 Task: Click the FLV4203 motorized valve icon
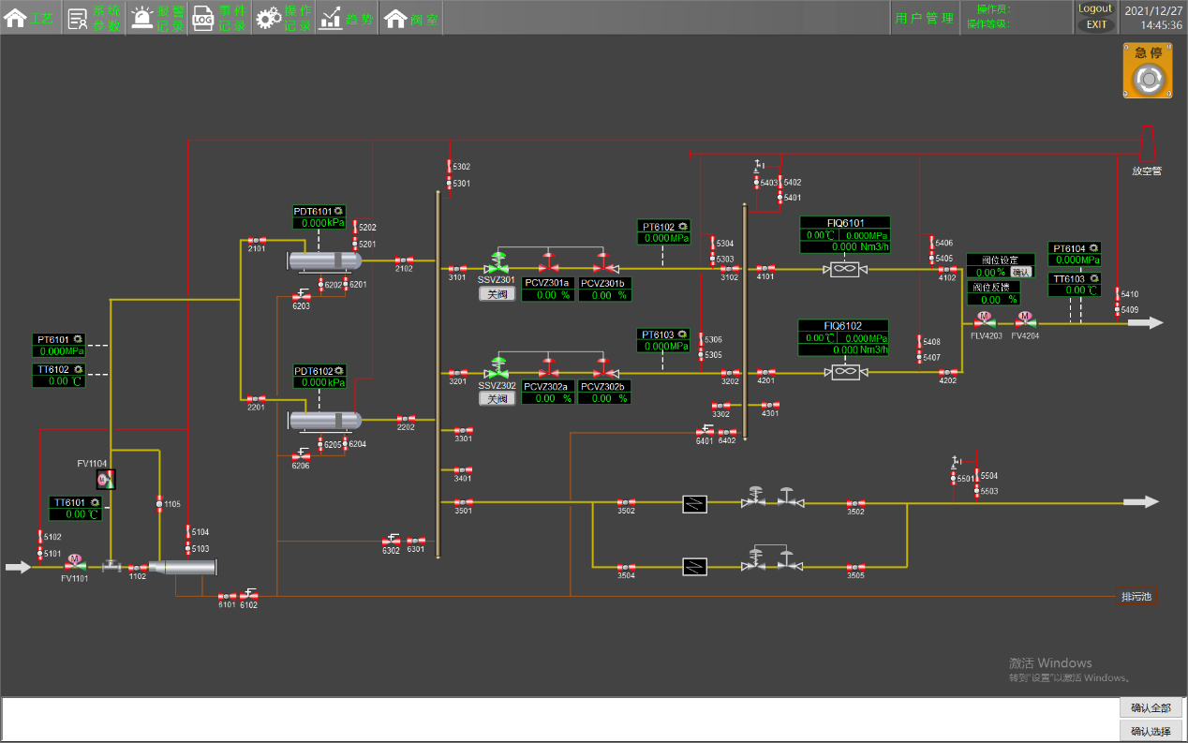[x=985, y=320]
